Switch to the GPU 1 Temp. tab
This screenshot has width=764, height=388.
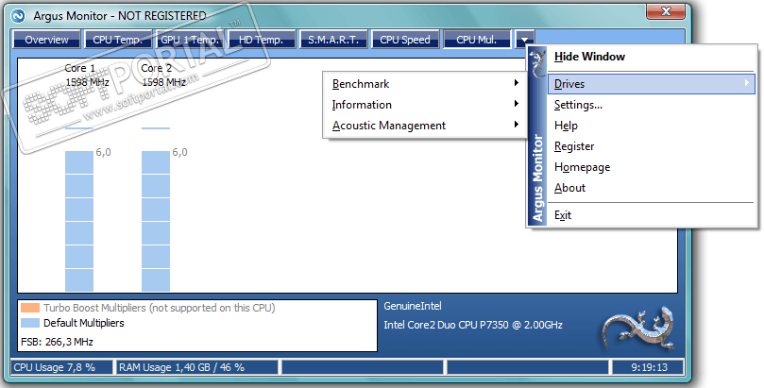point(190,40)
